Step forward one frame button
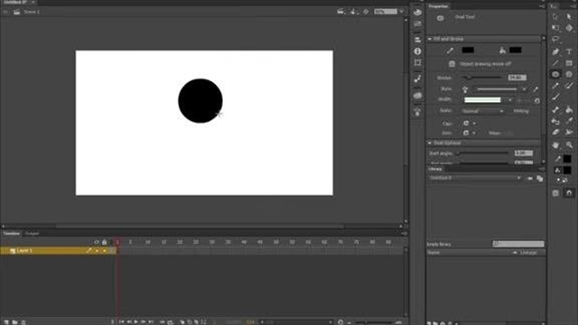578x325 pixels. pos(143,322)
